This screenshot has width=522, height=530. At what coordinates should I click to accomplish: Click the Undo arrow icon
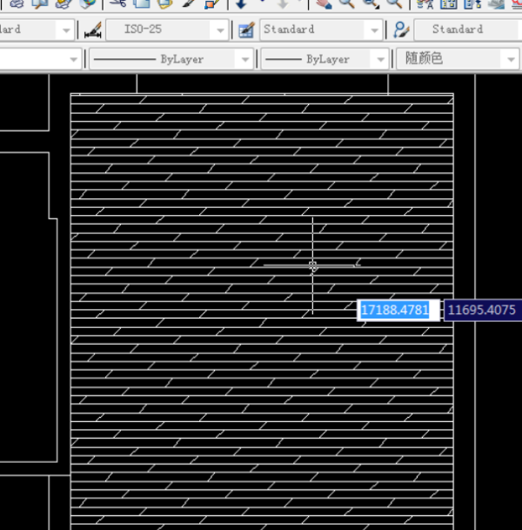241,3
